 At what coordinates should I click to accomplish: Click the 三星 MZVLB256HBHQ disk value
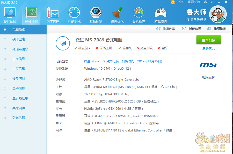(121, 101)
